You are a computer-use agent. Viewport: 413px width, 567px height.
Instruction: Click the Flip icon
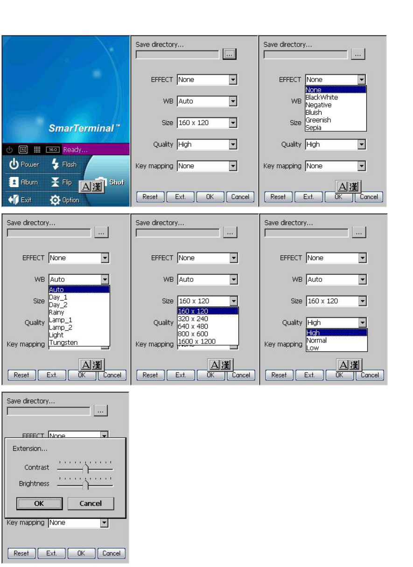click(x=55, y=182)
